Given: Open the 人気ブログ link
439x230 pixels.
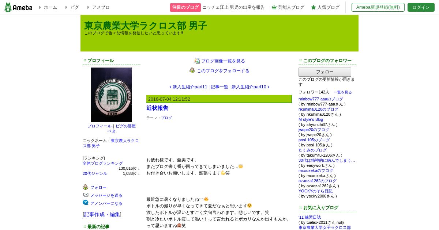Looking at the screenshot, I should (328, 7).
